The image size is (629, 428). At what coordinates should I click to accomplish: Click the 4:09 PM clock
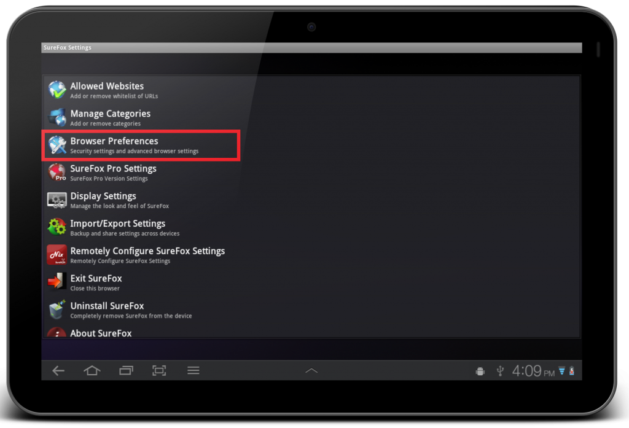533,371
